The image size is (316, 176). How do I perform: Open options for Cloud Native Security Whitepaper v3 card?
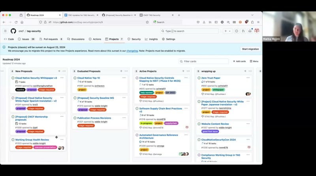62,78
